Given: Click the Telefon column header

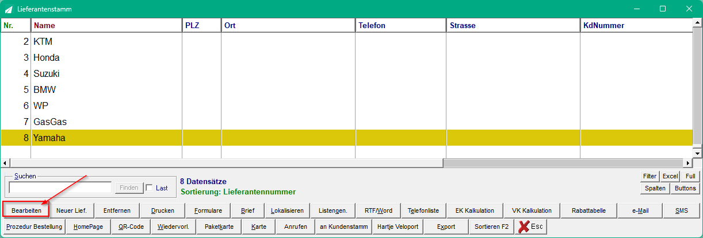Looking at the screenshot, I should pyautogui.click(x=401, y=25).
